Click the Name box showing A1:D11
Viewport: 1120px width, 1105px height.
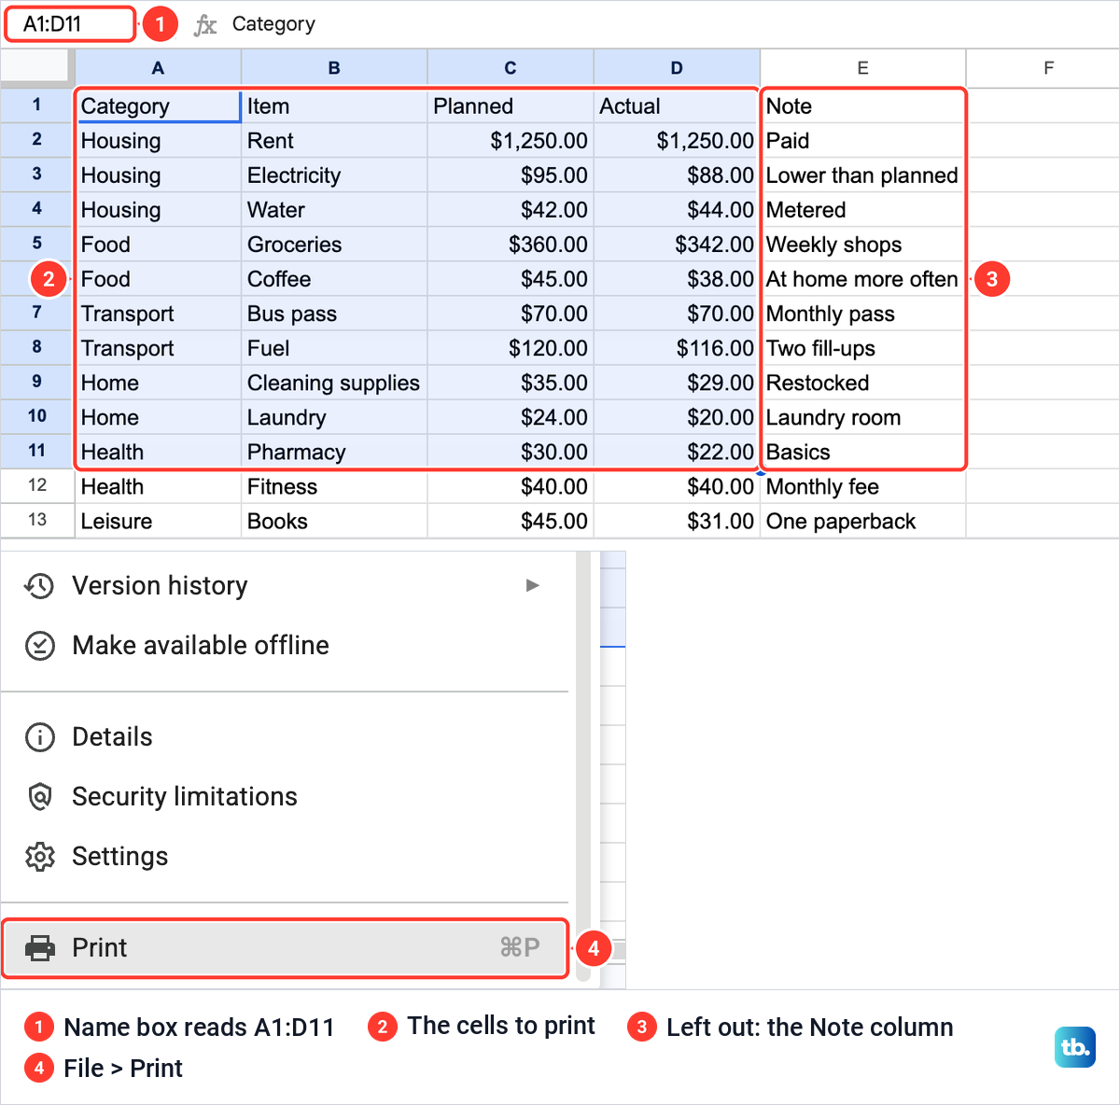tap(71, 24)
